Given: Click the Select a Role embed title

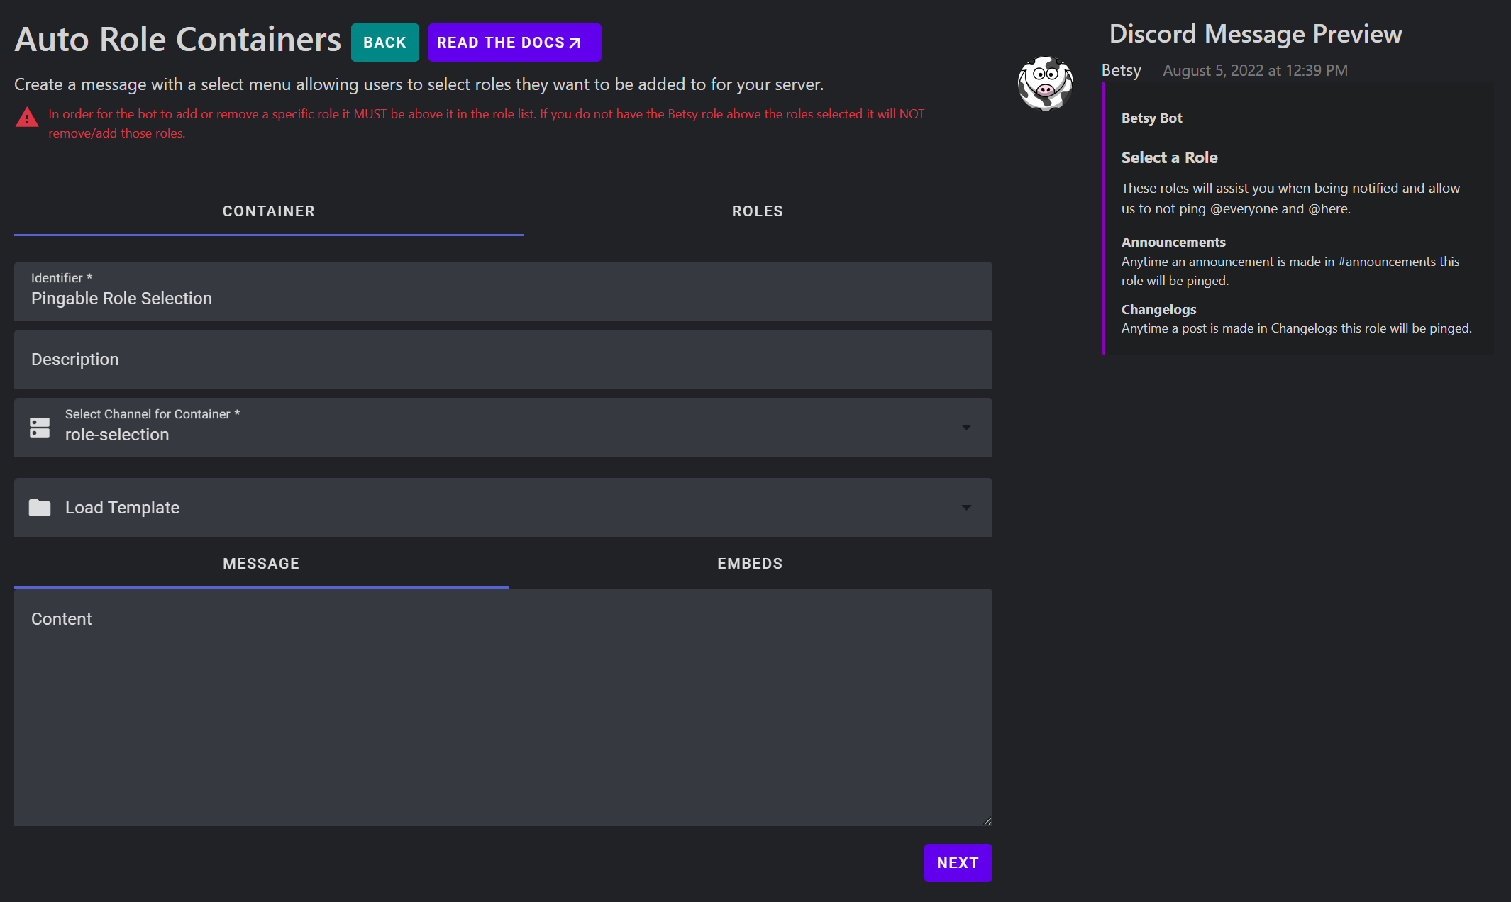Looking at the screenshot, I should (1169, 157).
